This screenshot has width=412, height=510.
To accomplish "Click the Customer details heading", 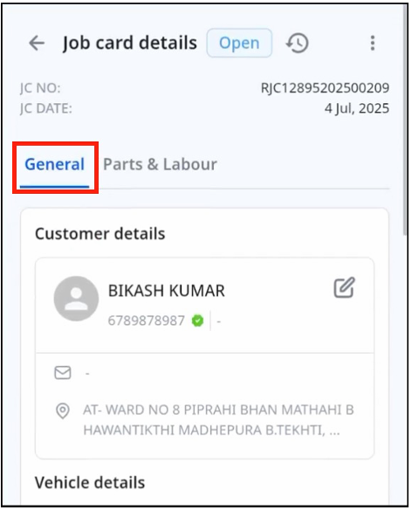I will point(100,233).
